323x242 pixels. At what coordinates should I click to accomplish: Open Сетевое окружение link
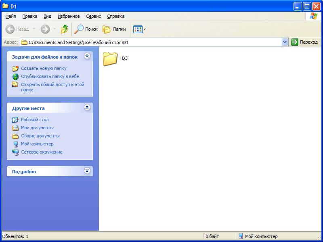click(42, 152)
